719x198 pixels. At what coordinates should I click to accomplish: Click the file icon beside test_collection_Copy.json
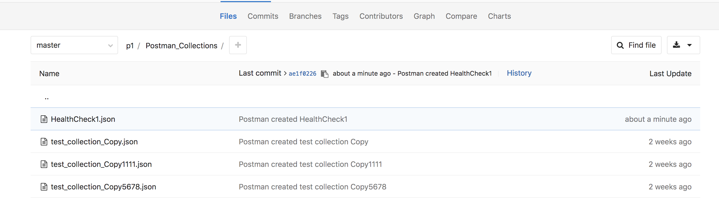pos(44,142)
